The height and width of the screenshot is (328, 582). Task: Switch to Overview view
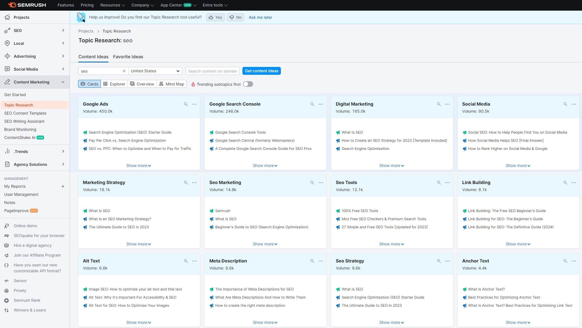[142, 84]
